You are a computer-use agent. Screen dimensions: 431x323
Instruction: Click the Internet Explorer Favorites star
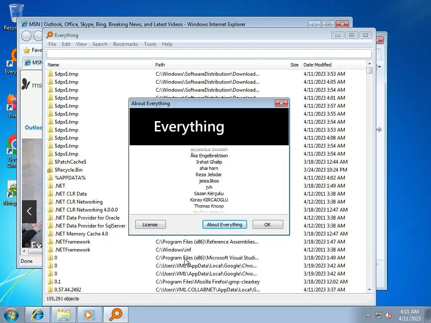[x=27, y=50]
